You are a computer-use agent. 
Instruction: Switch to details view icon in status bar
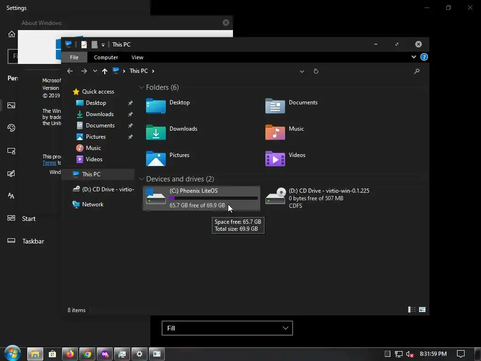(411, 310)
